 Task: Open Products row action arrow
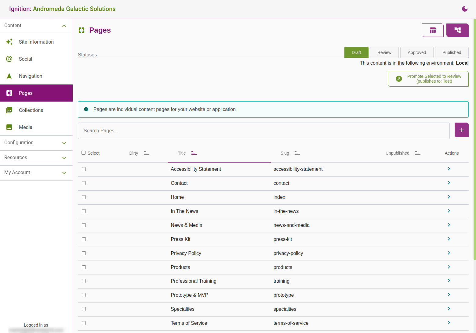[449, 267]
